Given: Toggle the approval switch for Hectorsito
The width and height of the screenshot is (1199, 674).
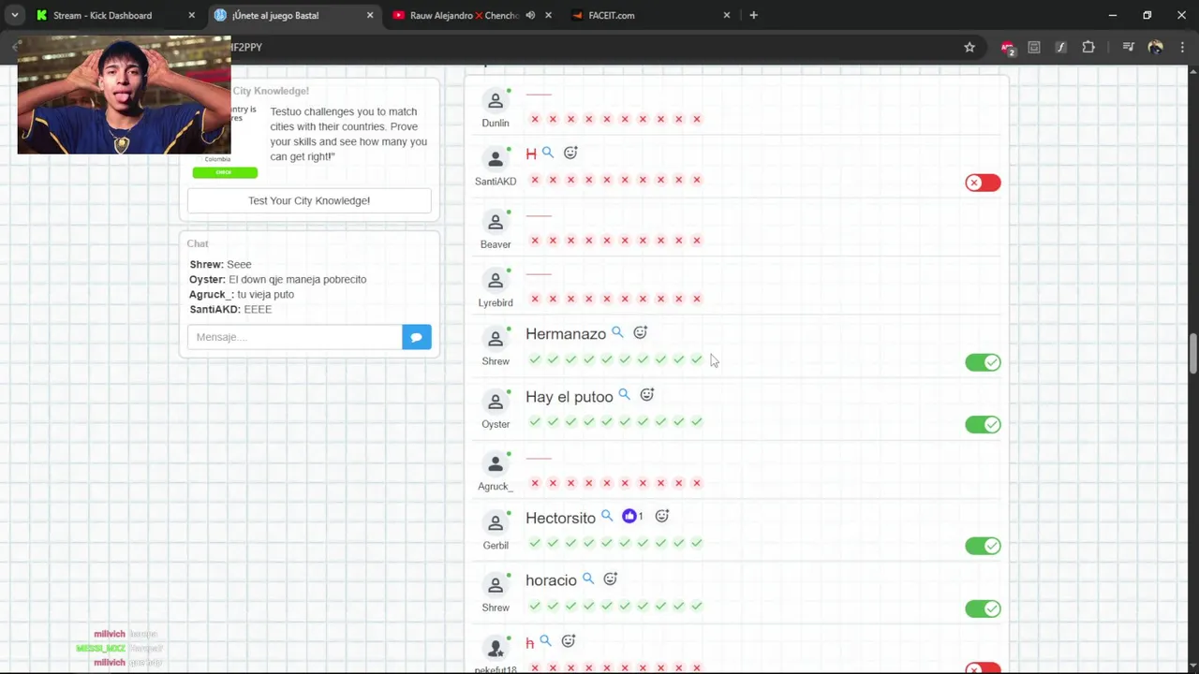Looking at the screenshot, I should click(983, 546).
